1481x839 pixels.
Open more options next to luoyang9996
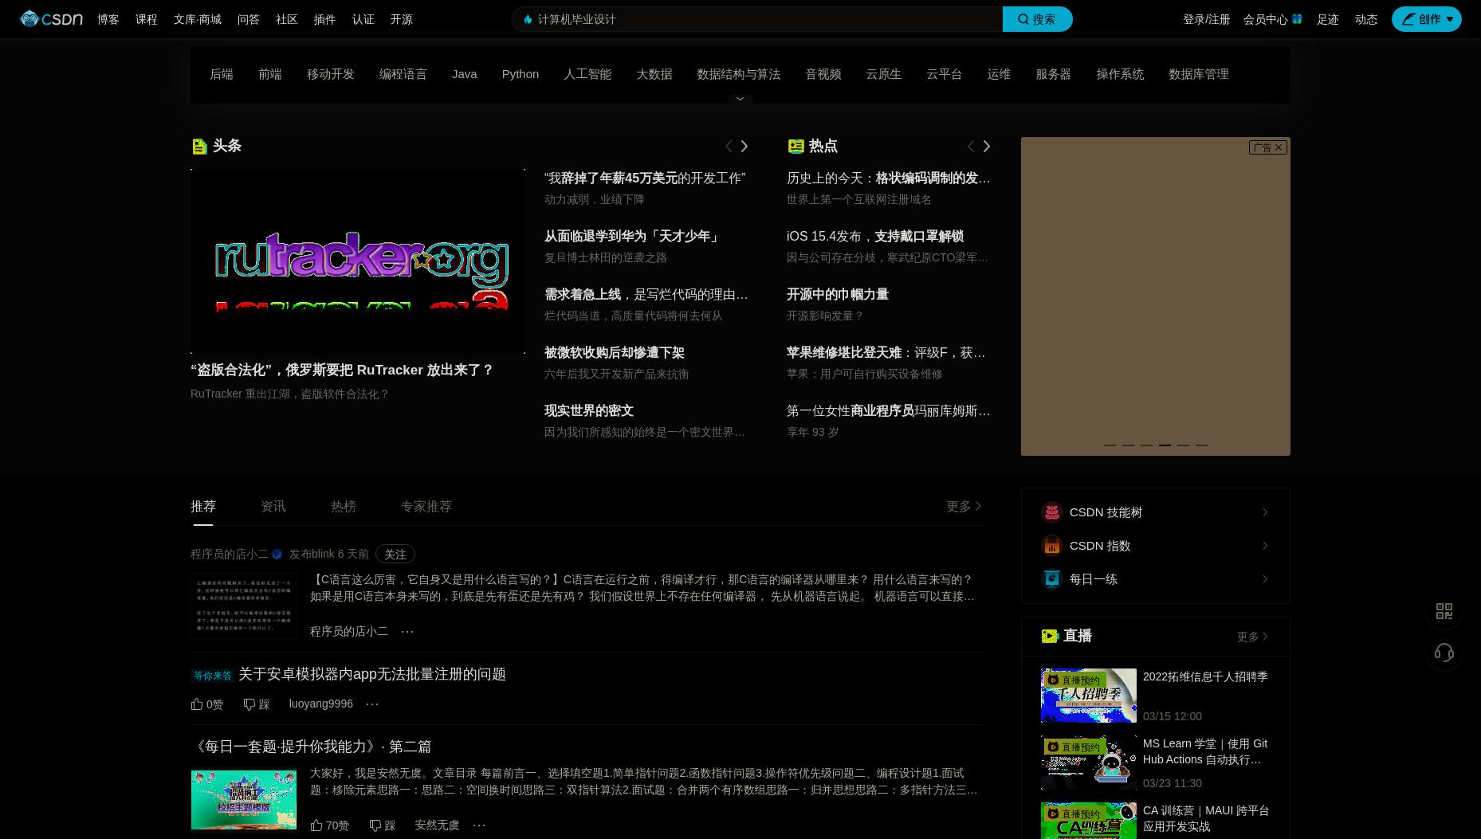click(x=372, y=704)
